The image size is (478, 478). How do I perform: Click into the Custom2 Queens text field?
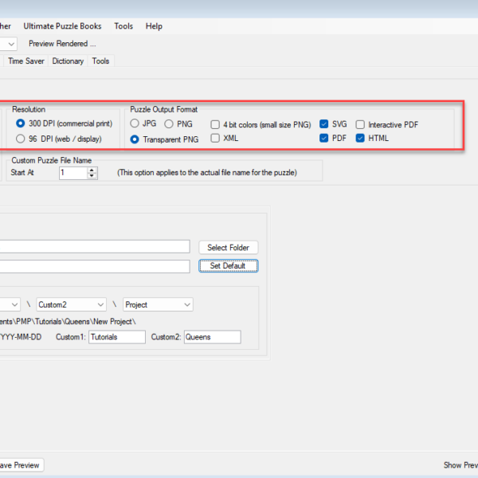pyautogui.click(x=211, y=337)
